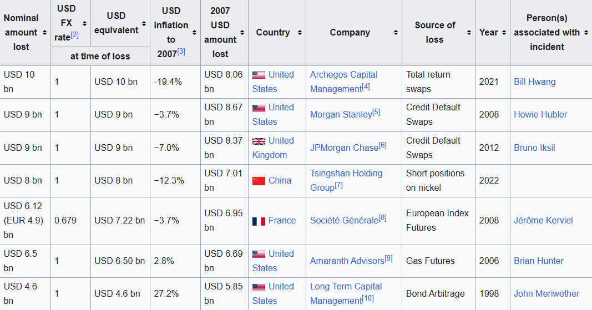Screen dimensions: 592x310
Task: Open footnote reference 2 on FX rate
Action: [75, 35]
